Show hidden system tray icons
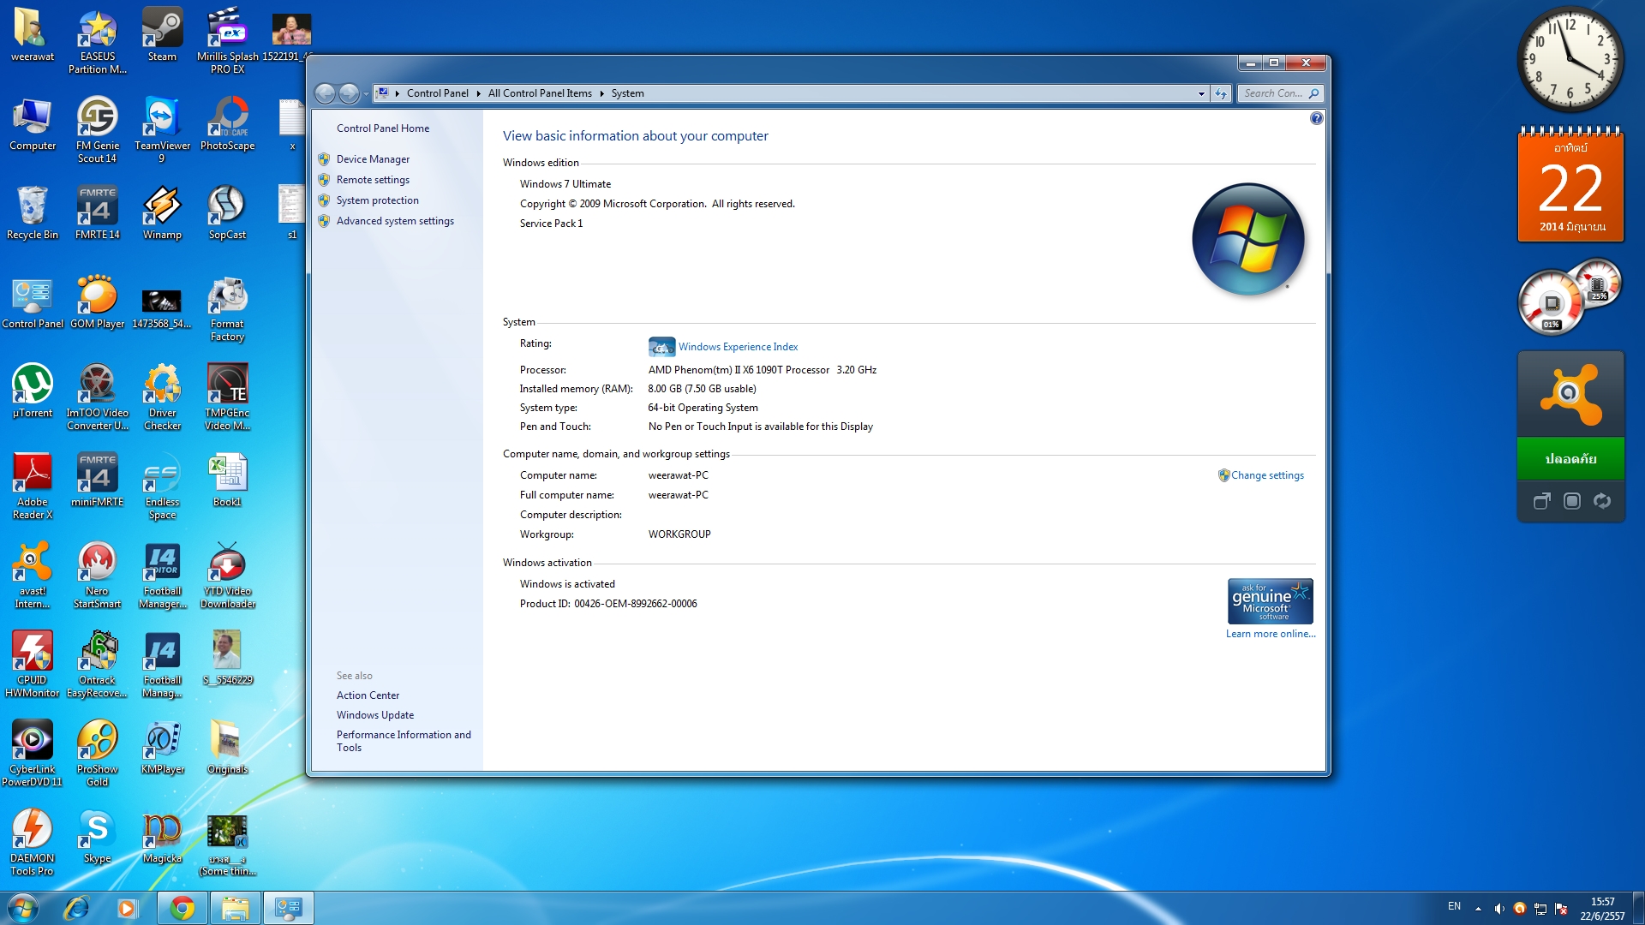This screenshot has height=925, width=1645. [1478, 908]
